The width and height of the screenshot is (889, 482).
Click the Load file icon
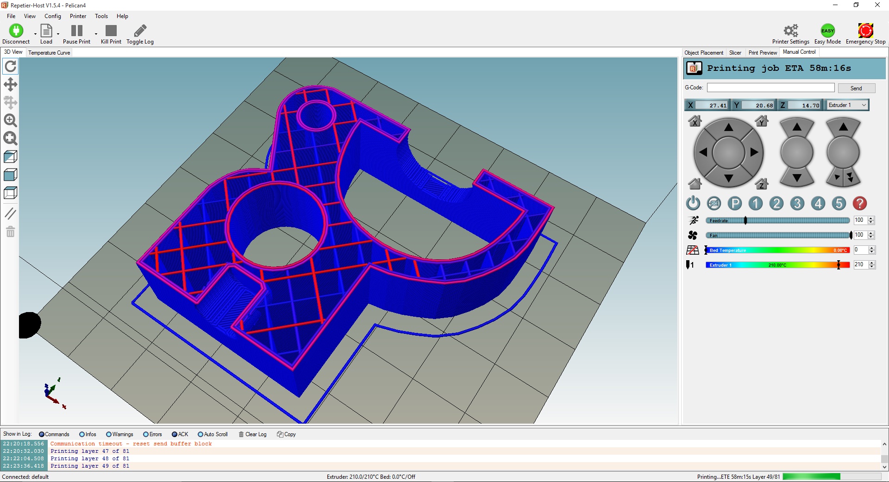click(x=46, y=31)
